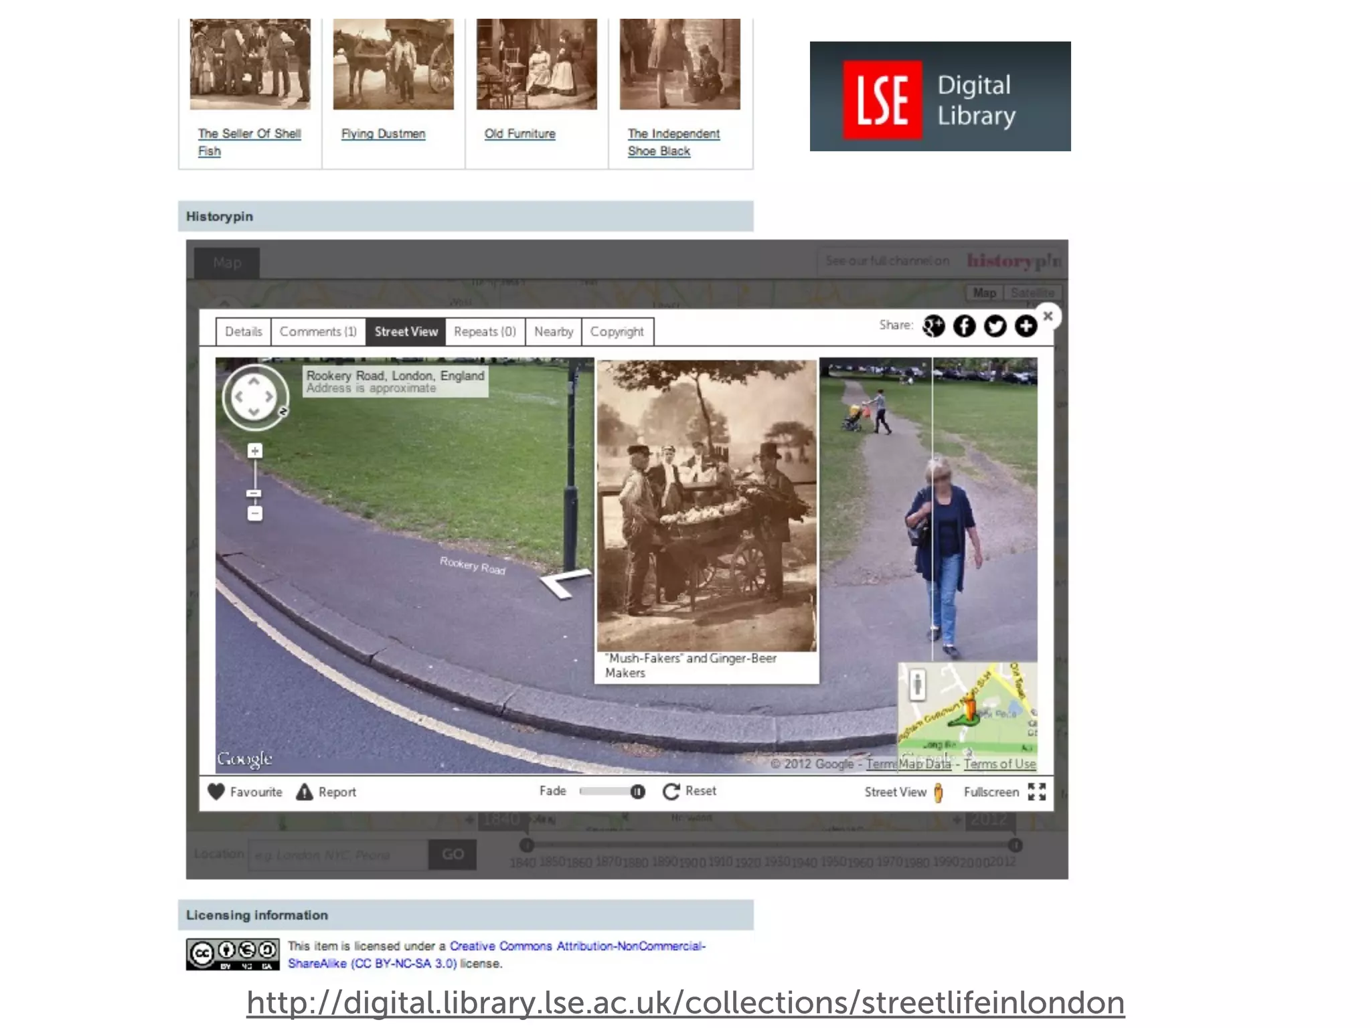Viewport: 1371px width, 1028px height.
Task: Click See our full channel on historypin
Action: (942, 261)
